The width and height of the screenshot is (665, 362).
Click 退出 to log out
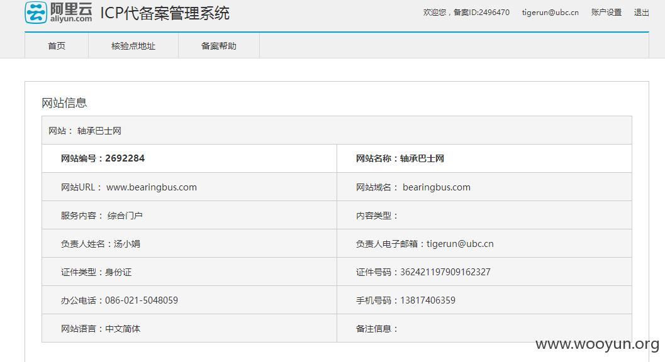click(x=641, y=13)
